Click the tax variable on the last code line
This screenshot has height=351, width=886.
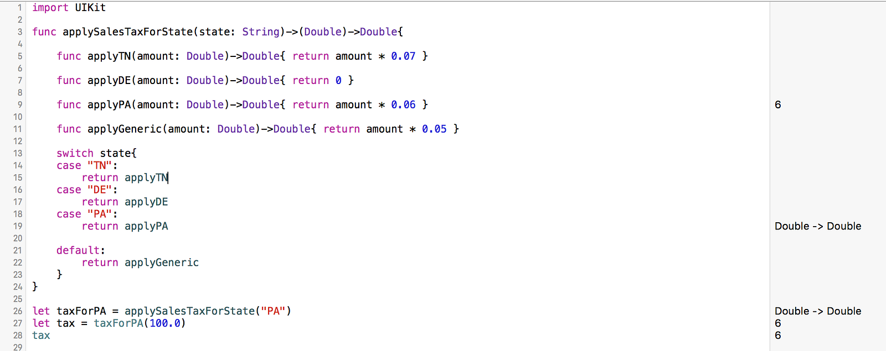(41, 336)
